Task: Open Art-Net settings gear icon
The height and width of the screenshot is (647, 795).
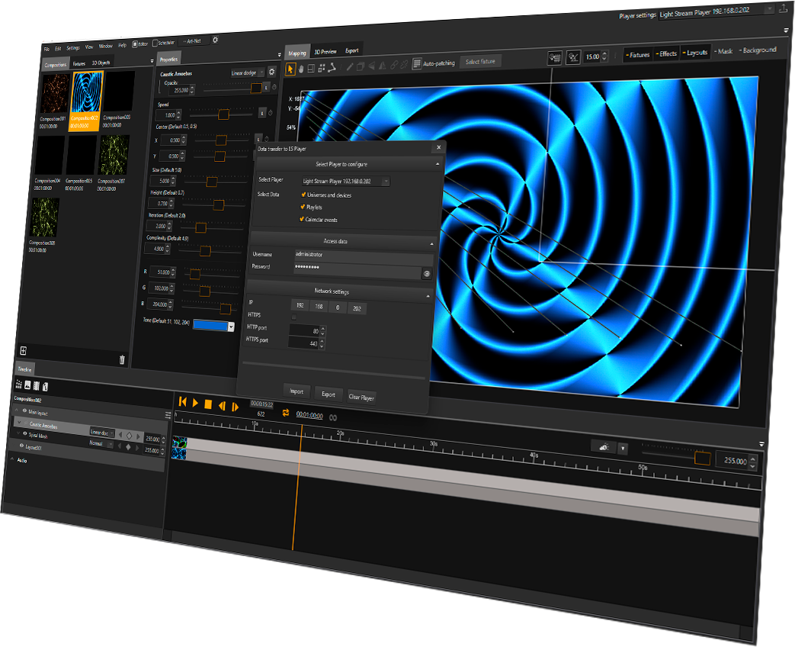Action: [215, 40]
